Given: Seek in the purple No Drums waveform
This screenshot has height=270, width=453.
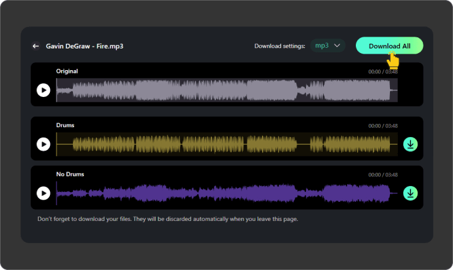Looking at the screenshot, I should point(226,193).
